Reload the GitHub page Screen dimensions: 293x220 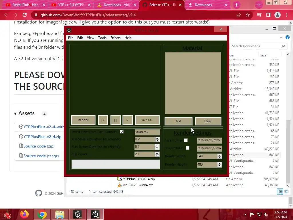(x=25, y=15)
